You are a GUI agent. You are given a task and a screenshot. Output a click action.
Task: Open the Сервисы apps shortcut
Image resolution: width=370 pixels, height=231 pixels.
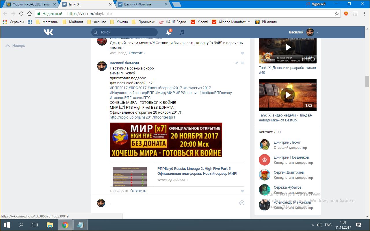click(x=13, y=22)
